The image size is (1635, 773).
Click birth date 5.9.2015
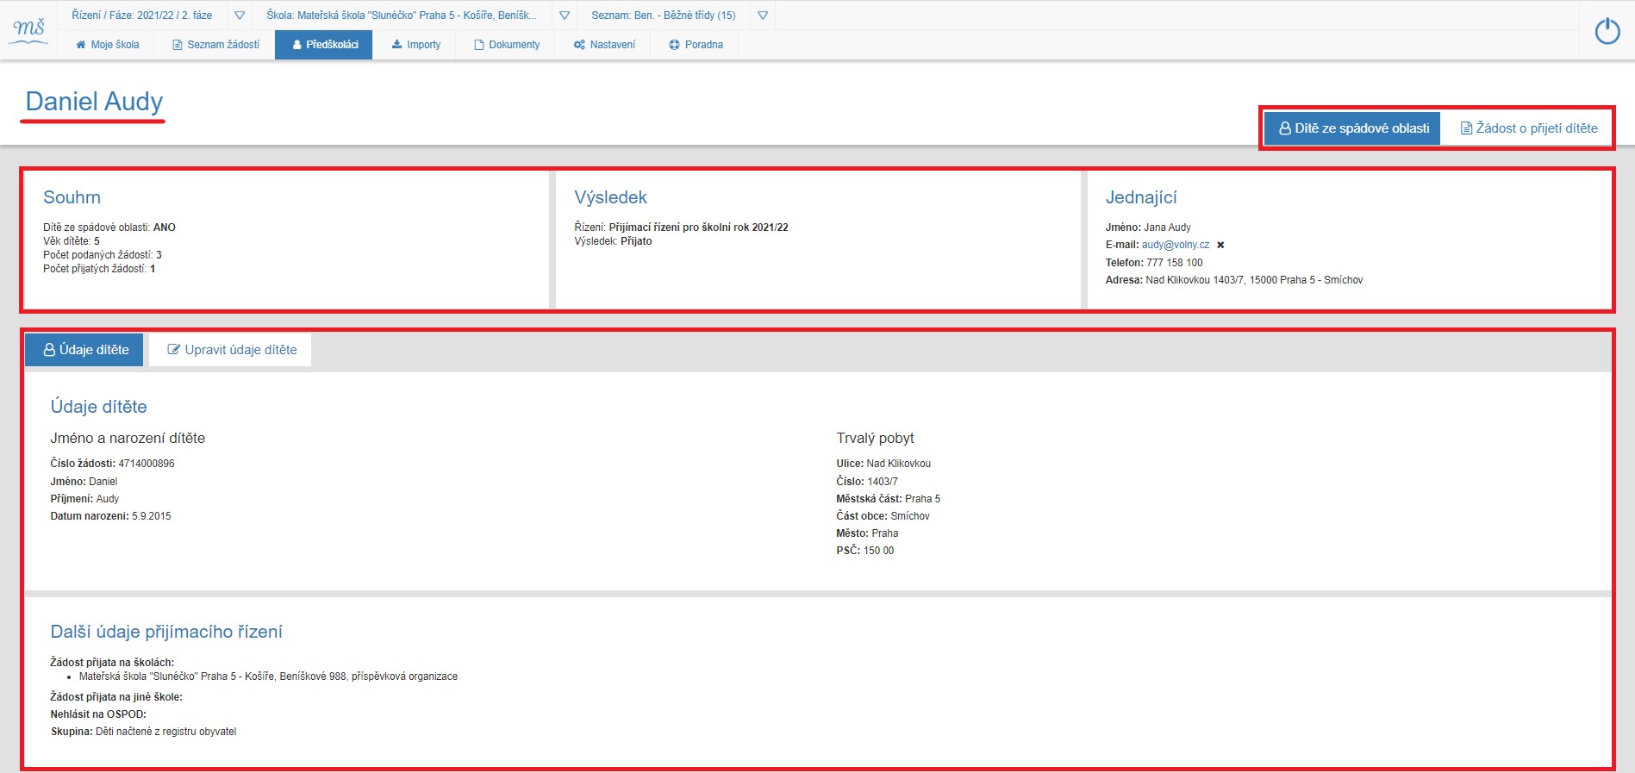[x=152, y=516]
